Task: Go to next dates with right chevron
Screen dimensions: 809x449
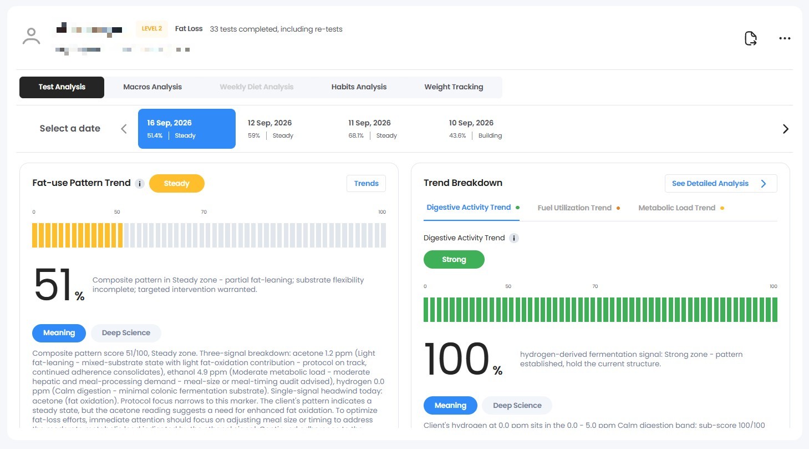Action: 785,129
